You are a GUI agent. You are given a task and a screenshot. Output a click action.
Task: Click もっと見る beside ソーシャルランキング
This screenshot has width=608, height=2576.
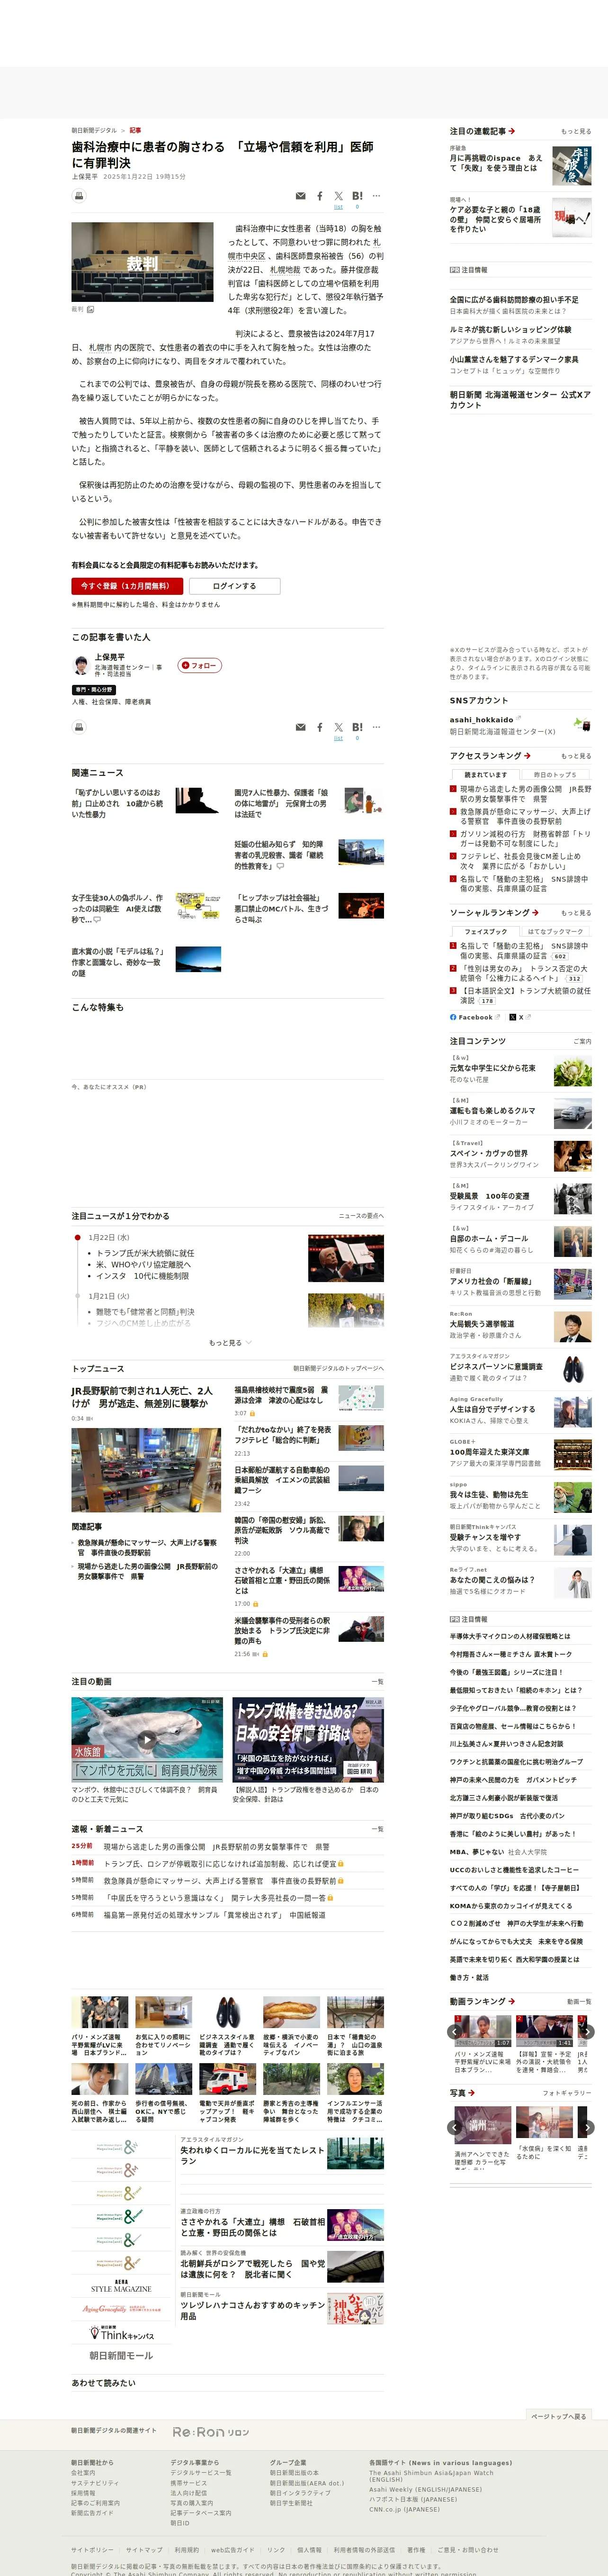coord(576,913)
